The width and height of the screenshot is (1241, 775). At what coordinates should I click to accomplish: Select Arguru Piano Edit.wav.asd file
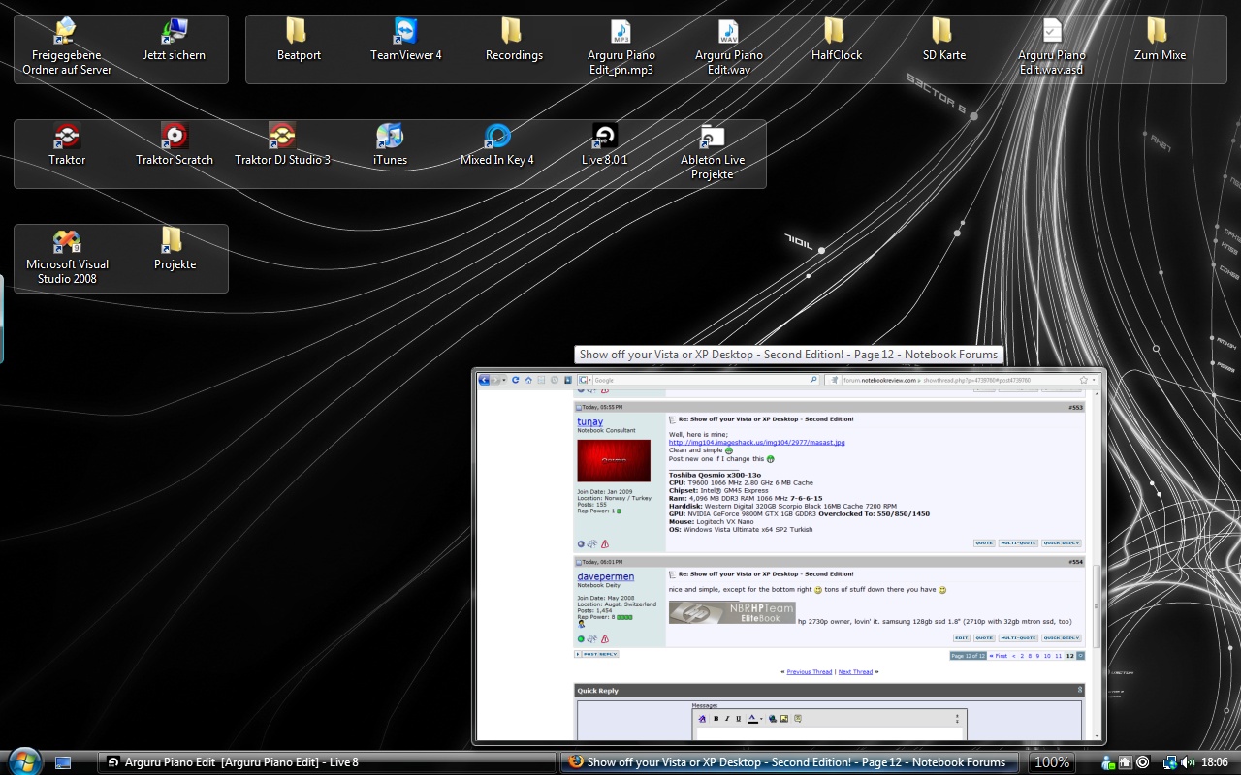(1052, 47)
